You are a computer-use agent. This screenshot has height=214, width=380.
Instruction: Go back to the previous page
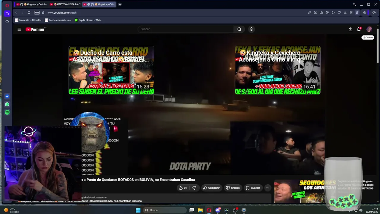16,12
